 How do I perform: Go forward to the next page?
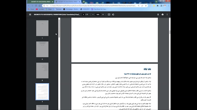[32, 6]
